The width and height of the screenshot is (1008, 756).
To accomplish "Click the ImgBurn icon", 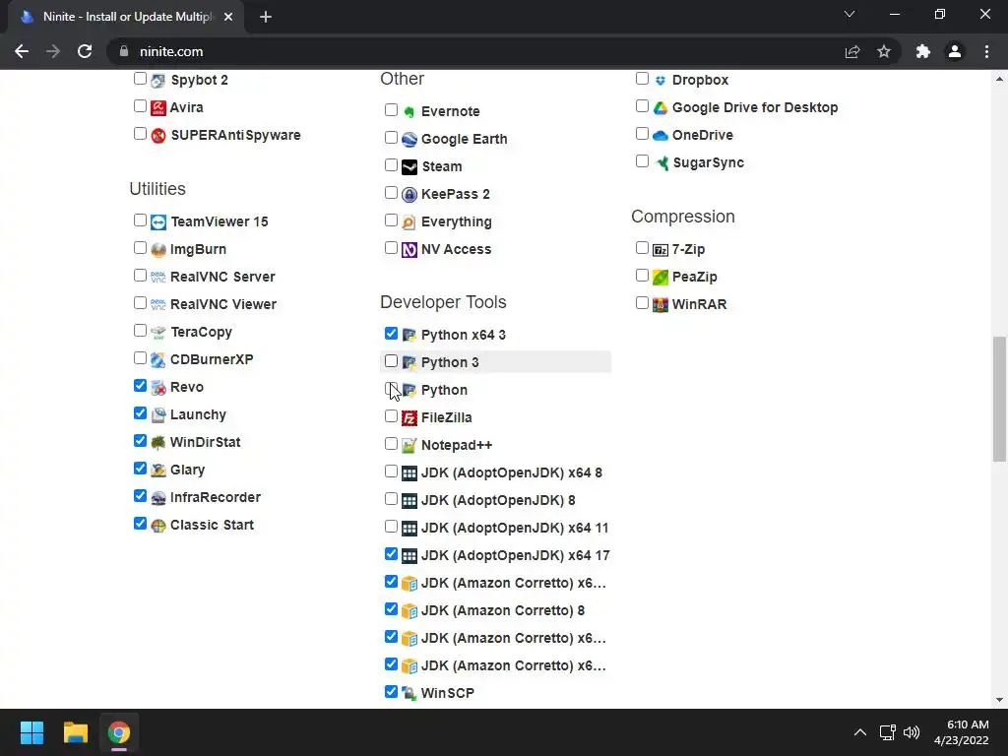I will point(158,250).
